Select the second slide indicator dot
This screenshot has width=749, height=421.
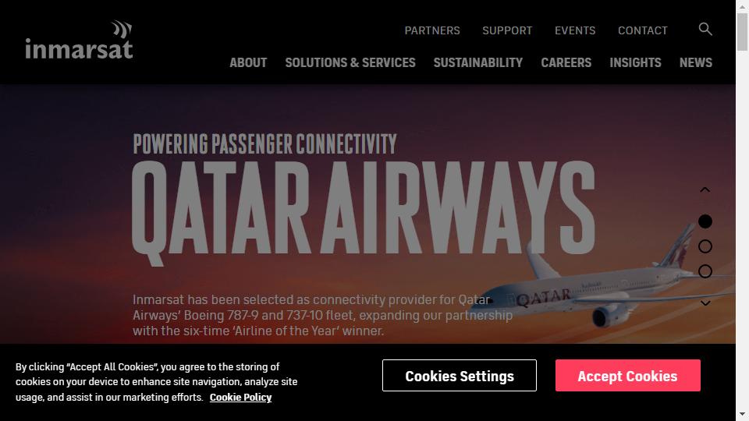[705, 246]
